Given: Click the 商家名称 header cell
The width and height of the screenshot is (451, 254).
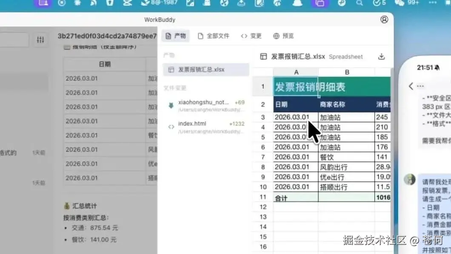Looking at the screenshot, I should (x=347, y=104).
